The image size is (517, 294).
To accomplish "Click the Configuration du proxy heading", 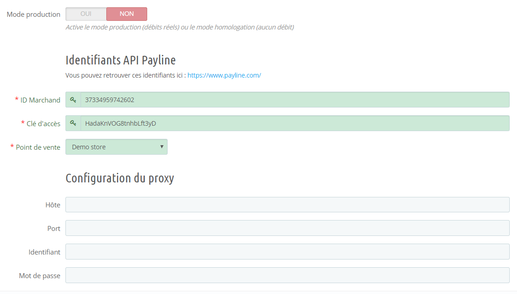I will (119, 178).
